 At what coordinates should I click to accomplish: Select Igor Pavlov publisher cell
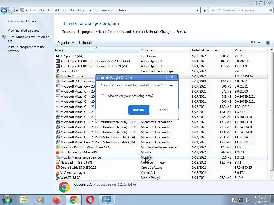pos(149,56)
